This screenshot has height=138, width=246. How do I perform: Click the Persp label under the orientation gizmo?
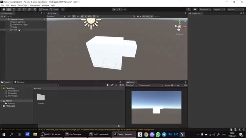[x=179, y=34]
